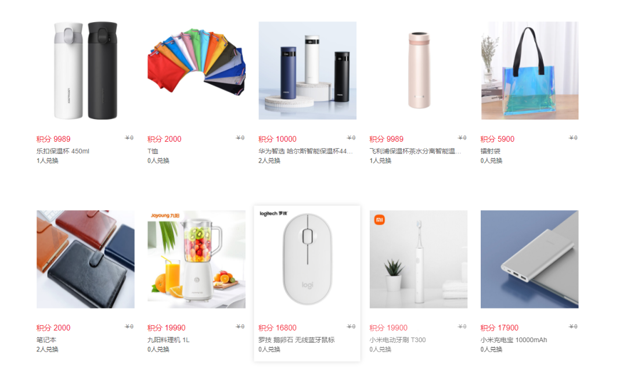Select the Logitech pebble mouse image
Image resolution: width=627 pixels, height=377 pixels.
click(x=307, y=259)
